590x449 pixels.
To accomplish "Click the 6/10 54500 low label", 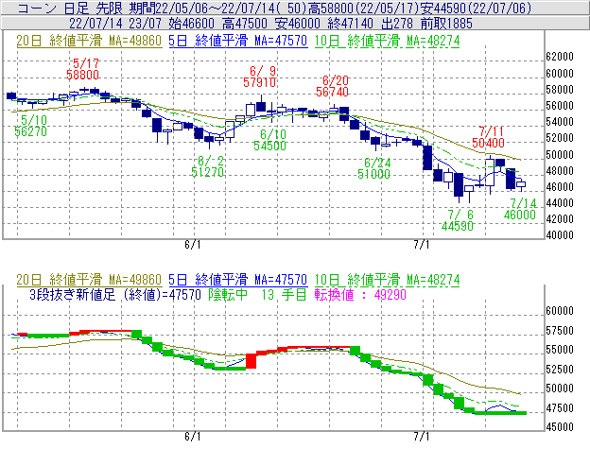I will 269,140.
